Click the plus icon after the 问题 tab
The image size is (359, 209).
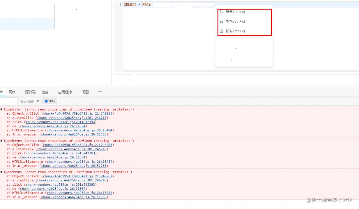click(x=100, y=92)
